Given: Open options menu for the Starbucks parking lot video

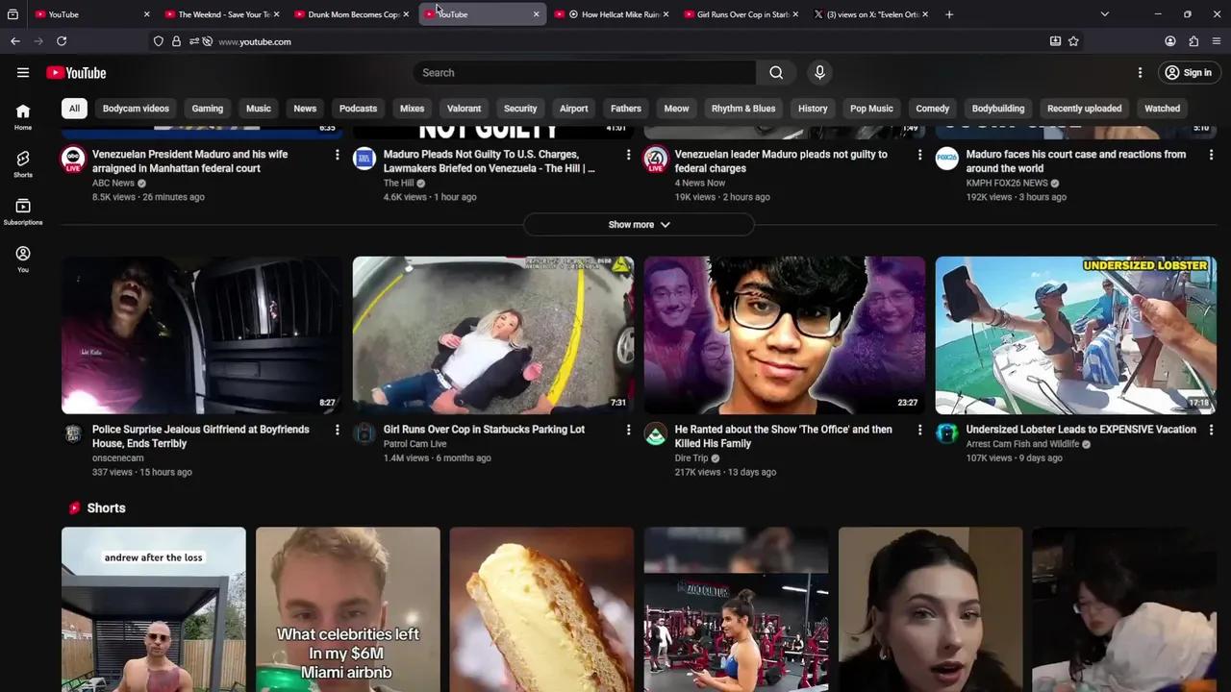Looking at the screenshot, I should click(629, 430).
